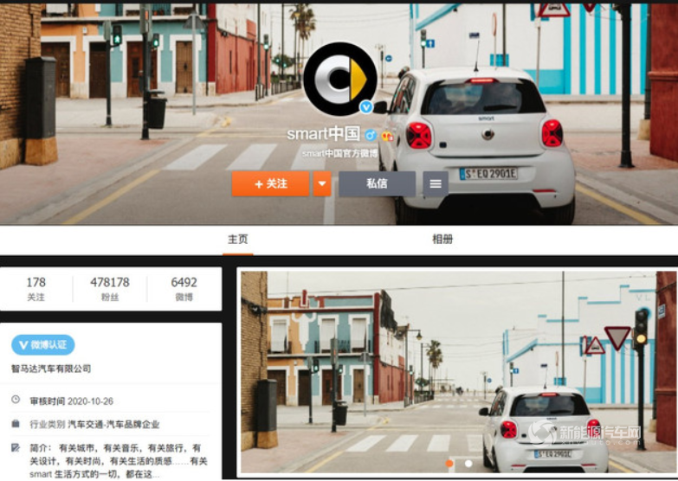Expand the dropdown arrow next to 关注
Screen dimensions: 678x481
[322, 183]
